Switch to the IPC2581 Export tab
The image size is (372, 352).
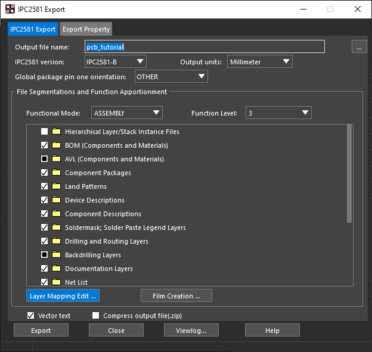pyautogui.click(x=33, y=29)
